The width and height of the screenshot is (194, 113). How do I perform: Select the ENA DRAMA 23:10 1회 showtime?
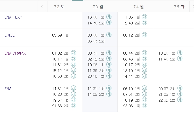pyautogui.click(x=96, y=76)
